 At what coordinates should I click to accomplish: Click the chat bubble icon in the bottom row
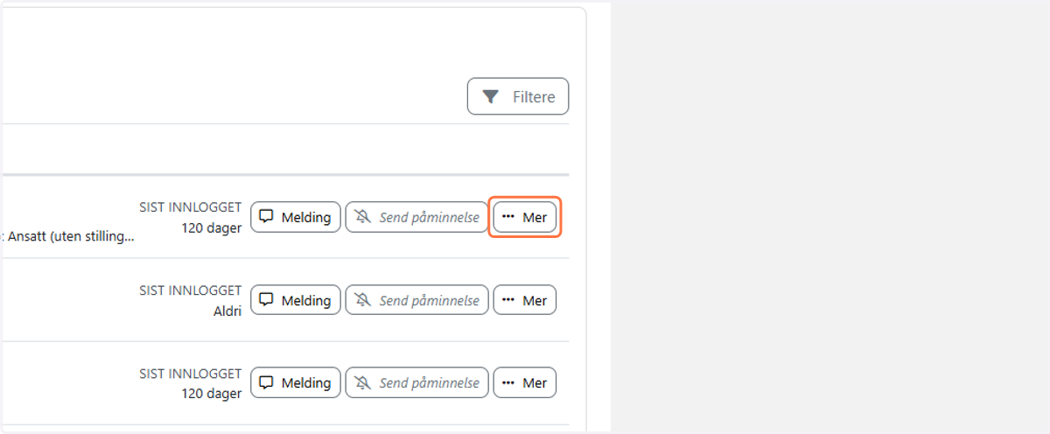267,381
